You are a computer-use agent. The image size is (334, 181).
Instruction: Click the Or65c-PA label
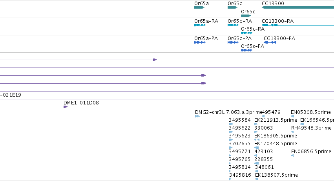point(253,46)
